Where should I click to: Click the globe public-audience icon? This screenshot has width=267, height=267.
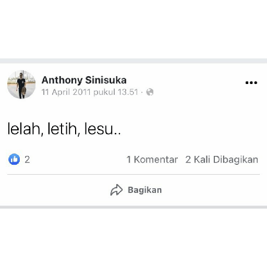[x=150, y=92]
